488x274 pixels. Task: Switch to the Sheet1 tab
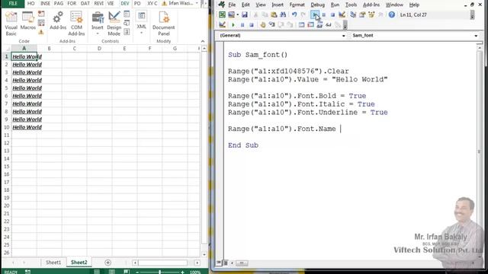click(53, 263)
